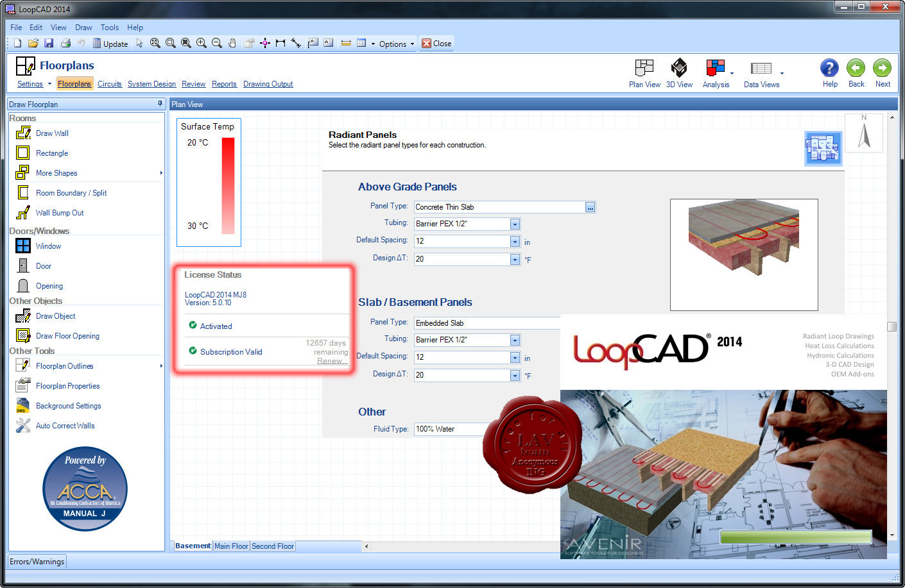Select the Draw Wall tool

(52, 133)
